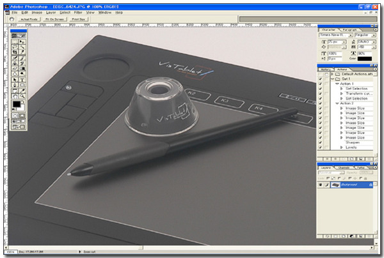This screenshot has width=384, height=258.
Task: Expand the Transform cur... step
Action: point(342,94)
